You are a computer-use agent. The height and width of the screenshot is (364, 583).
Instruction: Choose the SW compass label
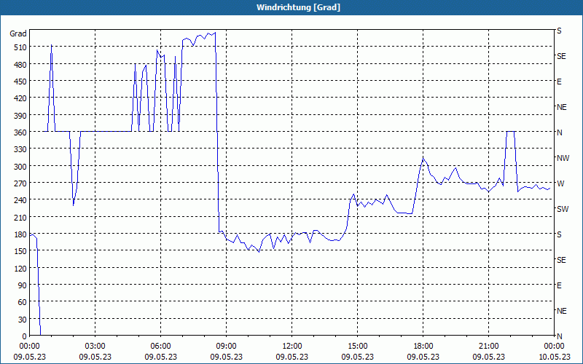(563, 209)
